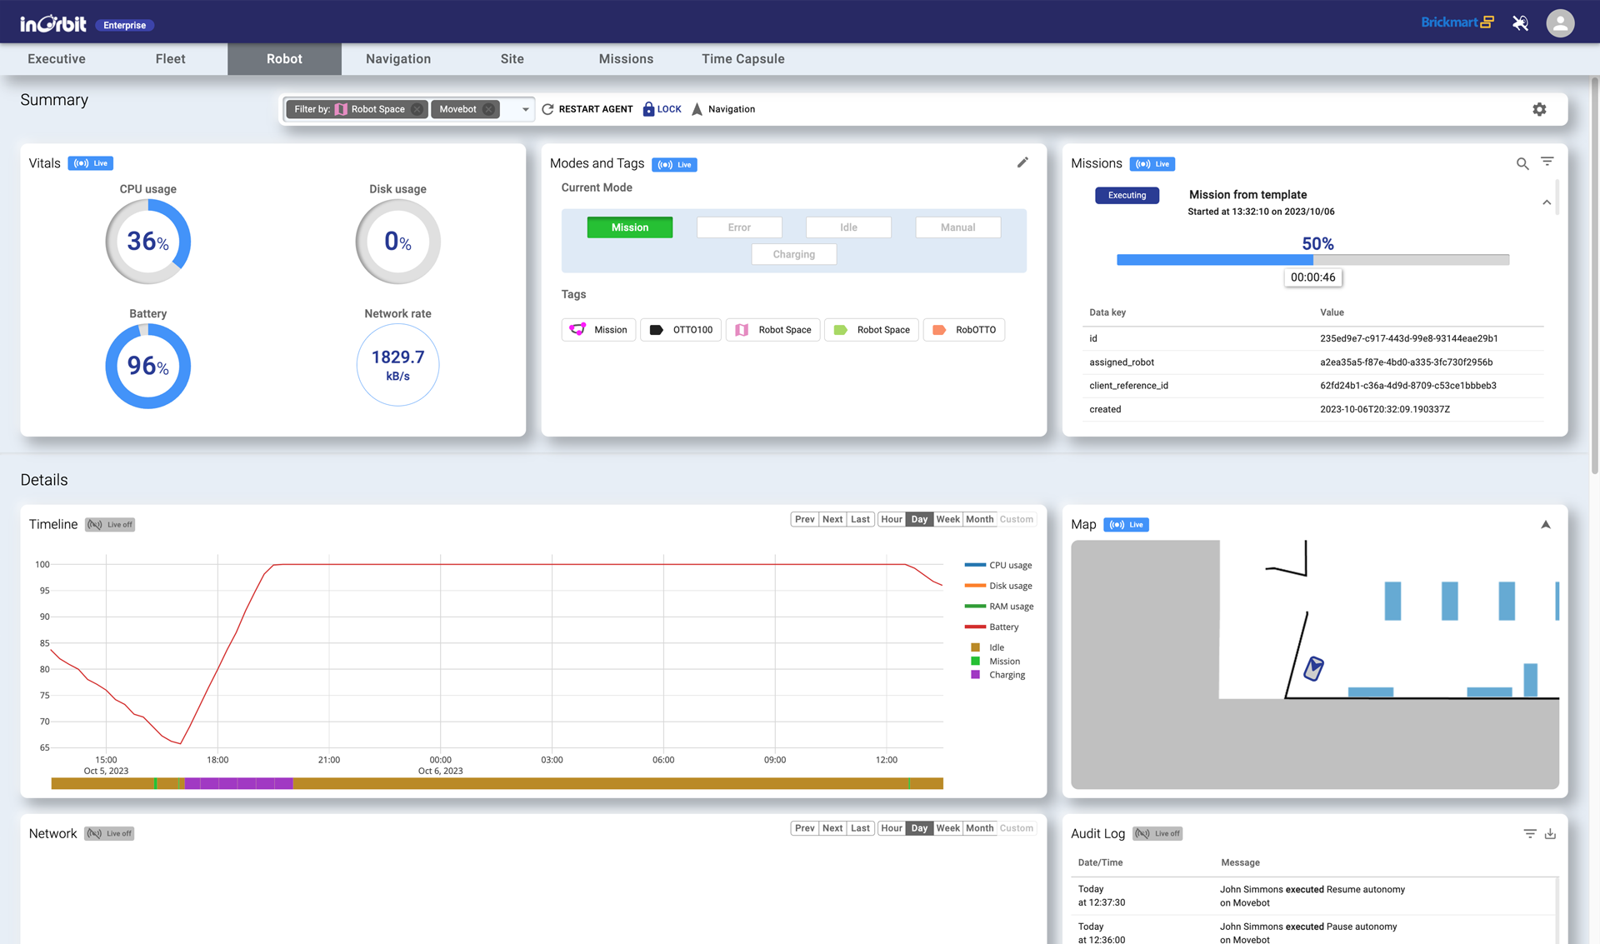
Task: Select the Robot tab in navigation
Action: point(284,58)
